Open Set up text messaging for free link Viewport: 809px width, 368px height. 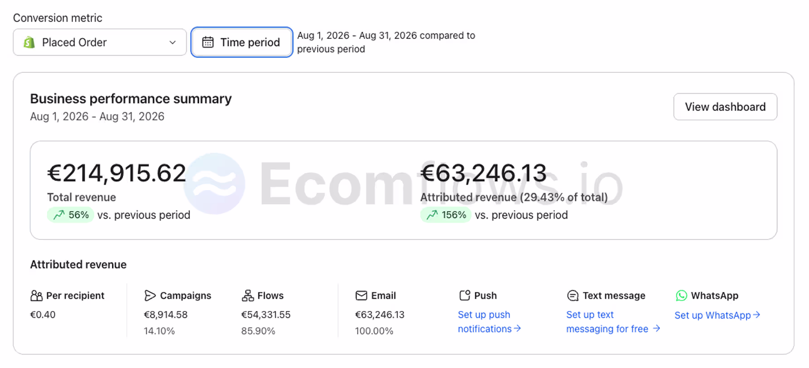point(613,322)
